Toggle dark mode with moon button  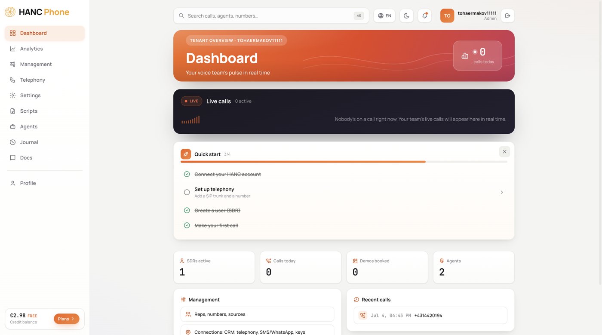coord(406,16)
